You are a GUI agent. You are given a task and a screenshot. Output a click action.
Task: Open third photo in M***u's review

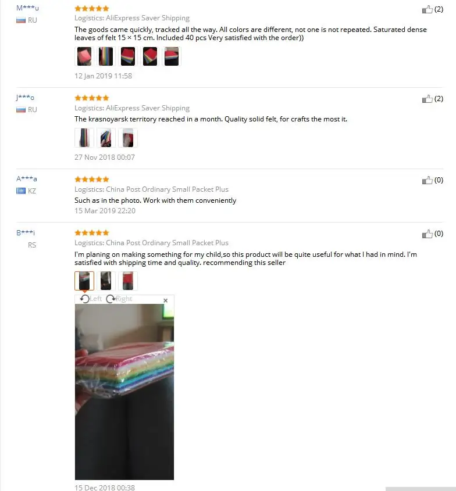pyautogui.click(x=128, y=56)
